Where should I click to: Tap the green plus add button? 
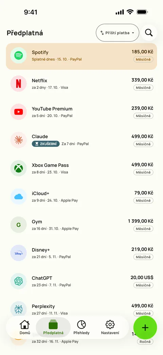(x=145, y=328)
